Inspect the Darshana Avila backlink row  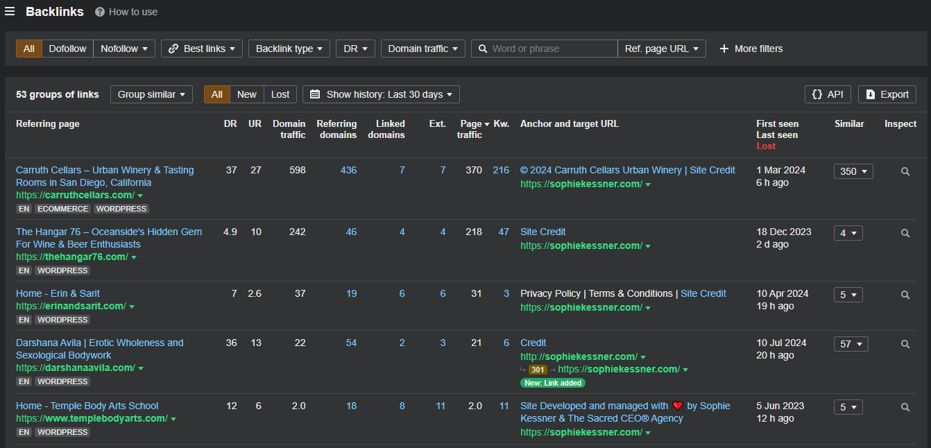tap(905, 344)
